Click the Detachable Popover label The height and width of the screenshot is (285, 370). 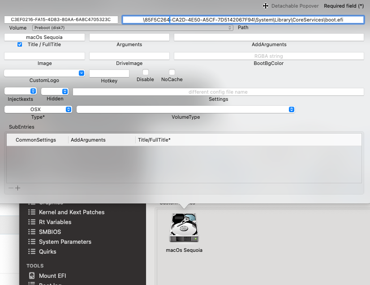[295, 6]
